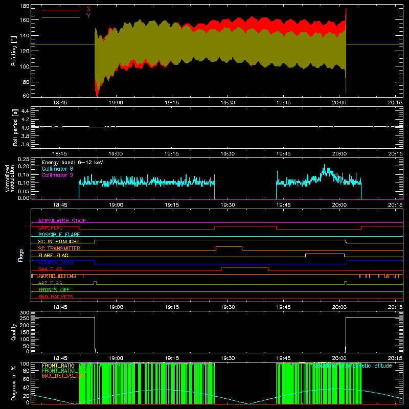Click the orange 'PARTICLE_FLAG' label
Image resolution: width=409 pixels, height=409 pixels.
tap(56, 276)
